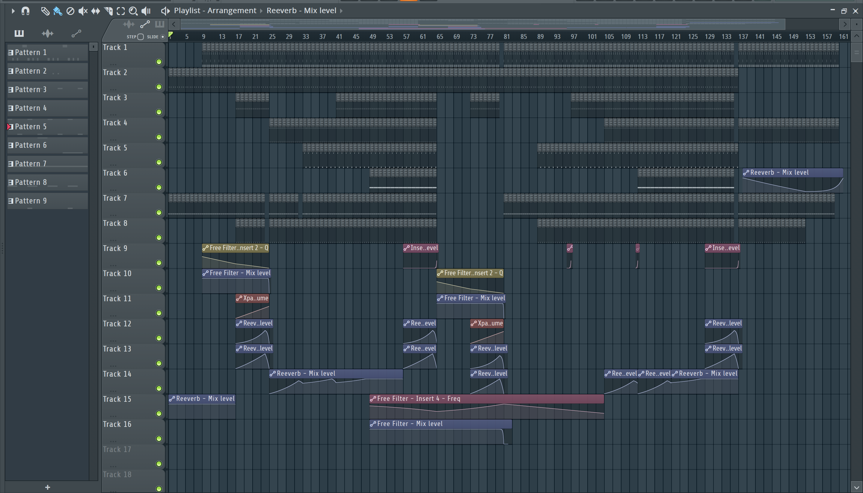Open the Pattern 2 entry icon
The width and height of the screenshot is (863, 493).
(x=10, y=71)
